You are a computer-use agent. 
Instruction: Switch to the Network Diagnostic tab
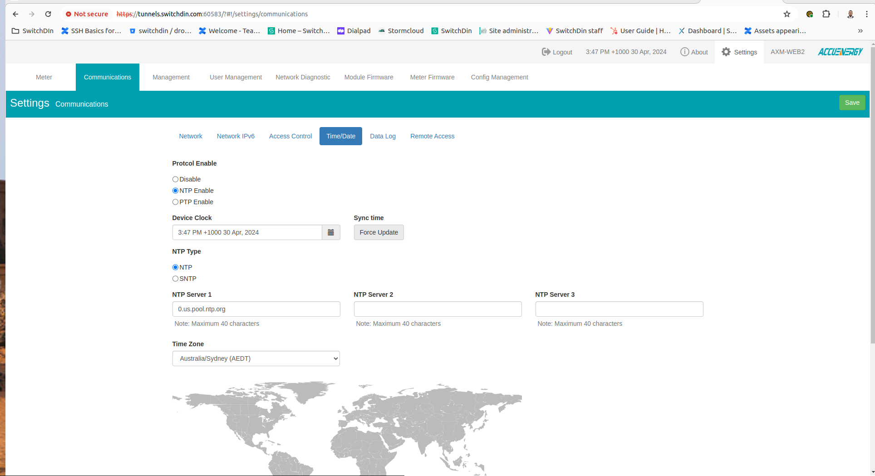pyautogui.click(x=303, y=77)
